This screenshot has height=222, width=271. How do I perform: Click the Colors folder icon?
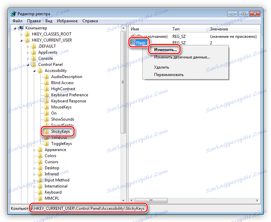tap(40, 156)
